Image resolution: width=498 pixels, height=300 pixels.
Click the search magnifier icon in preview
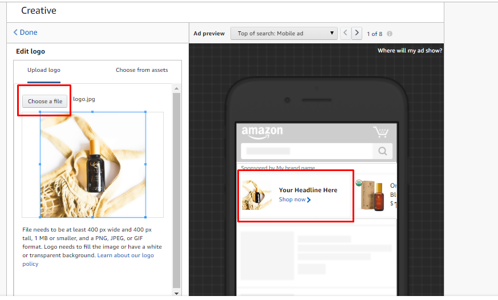[x=383, y=151]
